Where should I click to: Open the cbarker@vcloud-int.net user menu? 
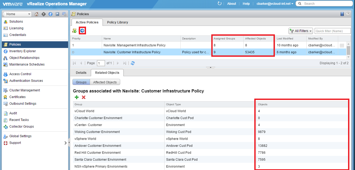click(275, 4)
